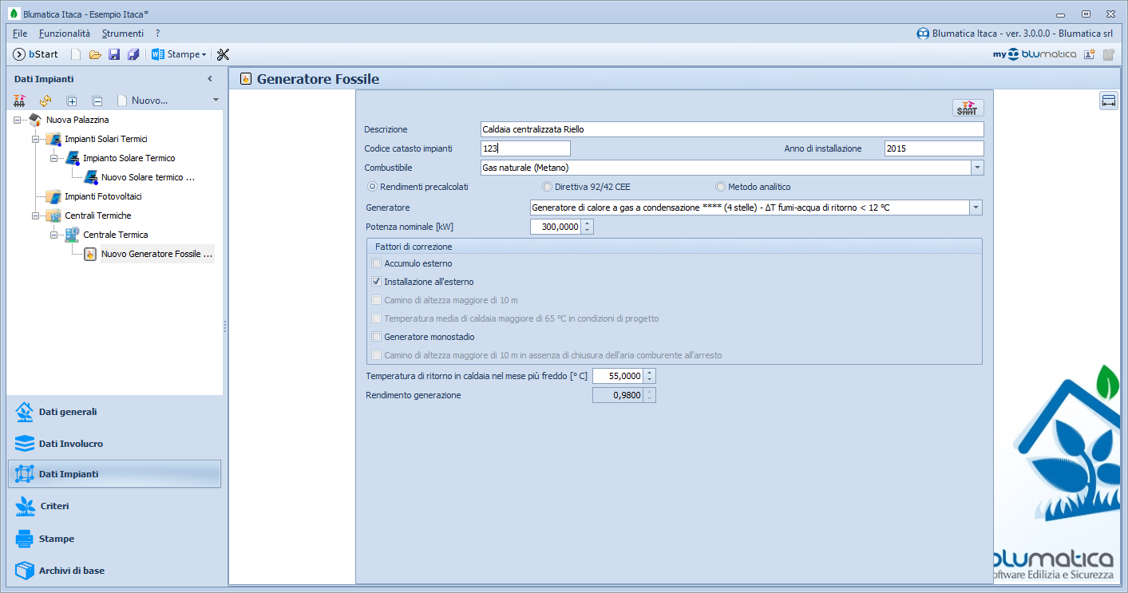Screen dimensions: 1128x593
Task: Click the refresh arrows icon in Dati Impianti
Action: coord(46,101)
